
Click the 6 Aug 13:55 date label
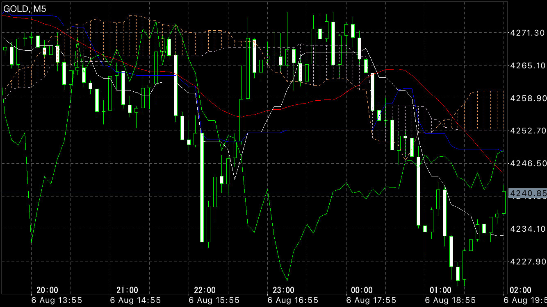pyautogui.click(x=57, y=300)
